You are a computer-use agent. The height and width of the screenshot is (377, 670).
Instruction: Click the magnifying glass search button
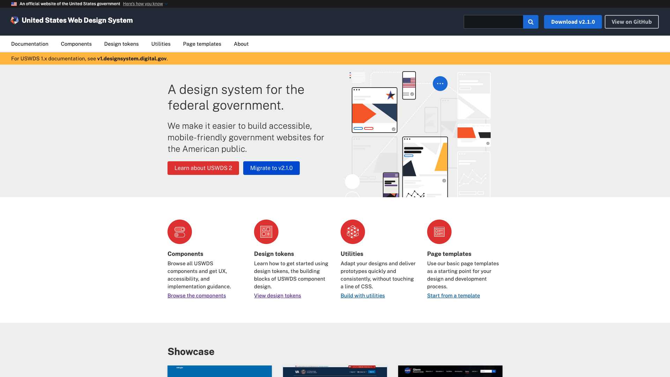(530, 22)
